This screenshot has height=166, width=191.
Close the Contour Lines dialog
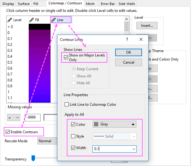coord(141,39)
